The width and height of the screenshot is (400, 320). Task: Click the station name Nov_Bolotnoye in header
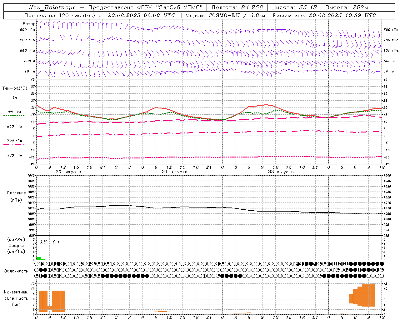click(52, 7)
